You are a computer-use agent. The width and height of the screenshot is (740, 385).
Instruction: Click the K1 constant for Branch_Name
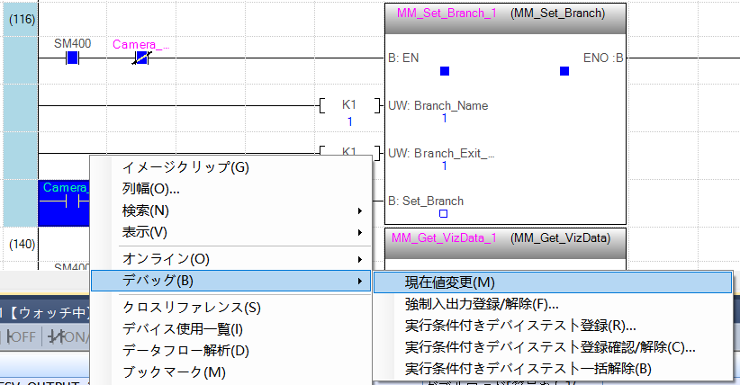point(349,105)
